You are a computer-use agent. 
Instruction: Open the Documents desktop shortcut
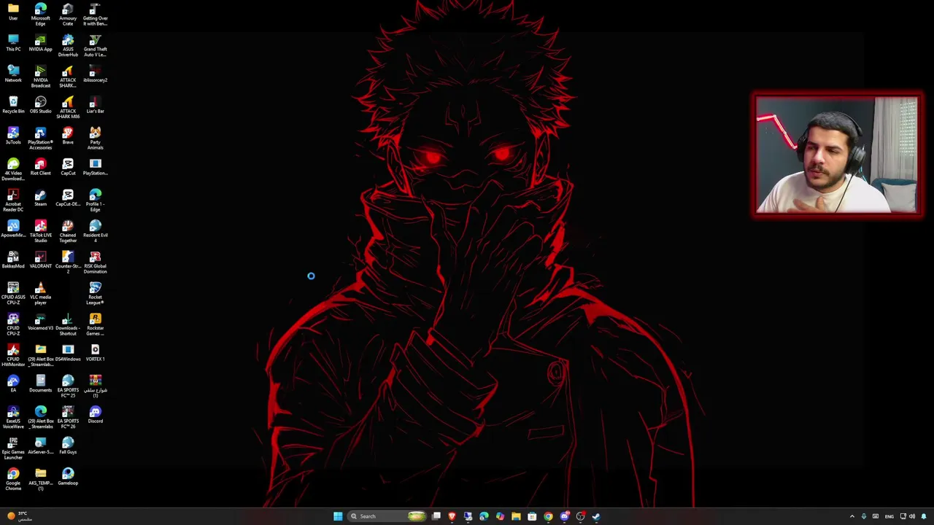click(40, 384)
